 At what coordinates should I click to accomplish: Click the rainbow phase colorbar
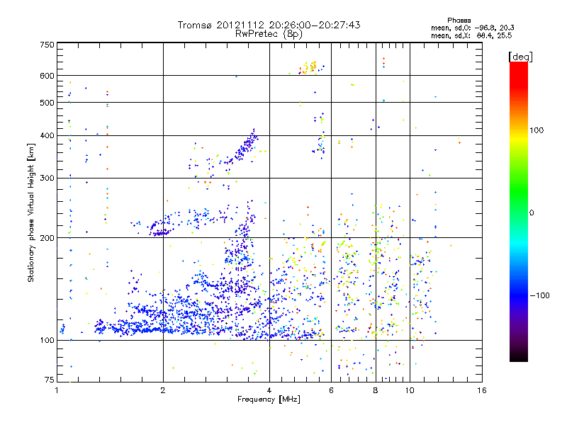(x=519, y=212)
